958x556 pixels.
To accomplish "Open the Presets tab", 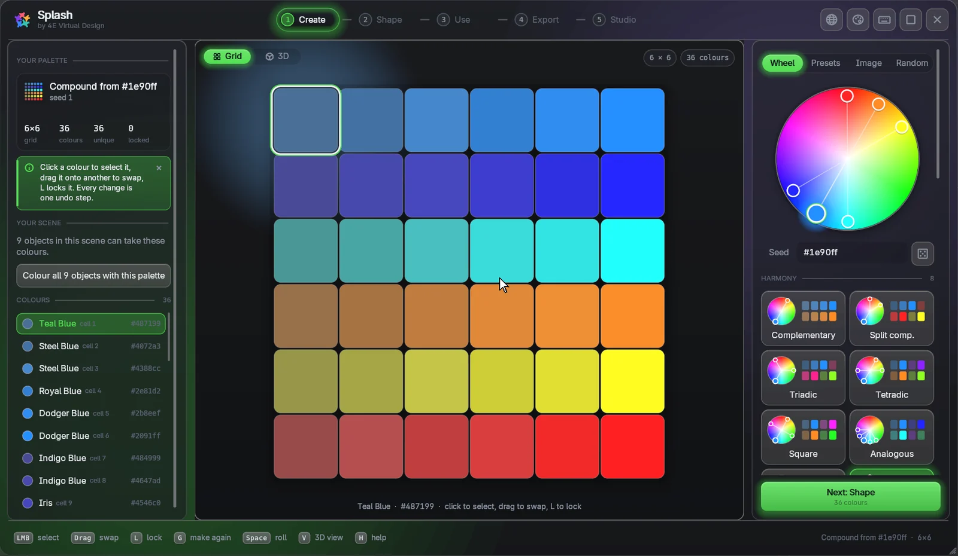I will tap(825, 63).
